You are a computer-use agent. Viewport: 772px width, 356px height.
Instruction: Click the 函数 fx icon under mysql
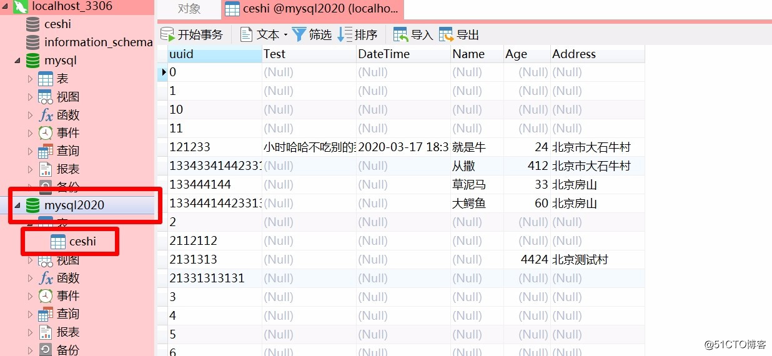coord(46,116)
